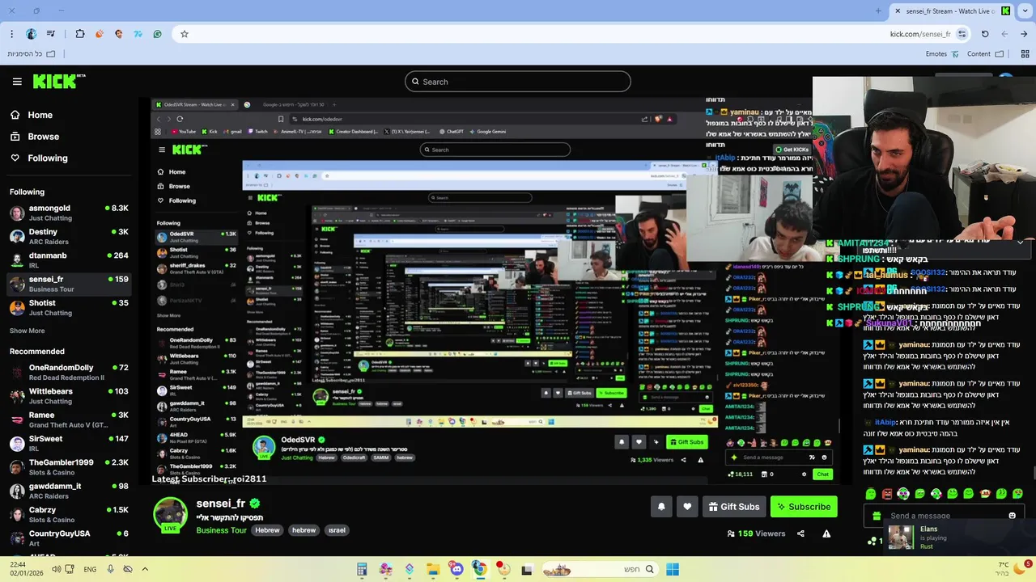Open TheGambler1999 Slots & Casino channel
Image resolution: width=1036 pixels, height=582 pixels.
(69, 467)
